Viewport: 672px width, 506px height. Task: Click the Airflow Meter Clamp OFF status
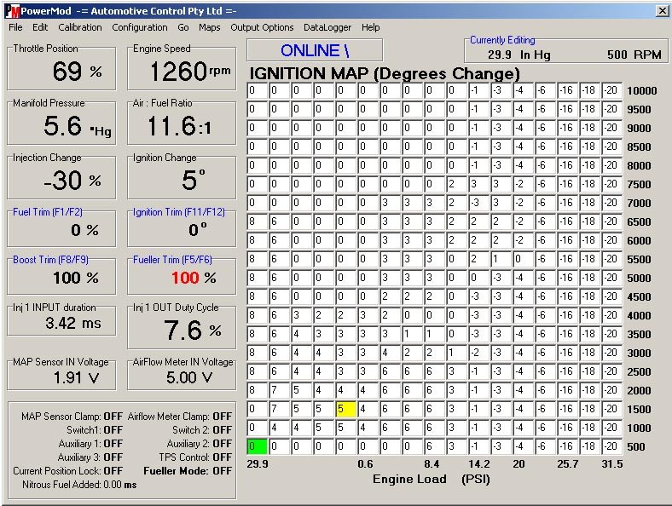(223, 416)
